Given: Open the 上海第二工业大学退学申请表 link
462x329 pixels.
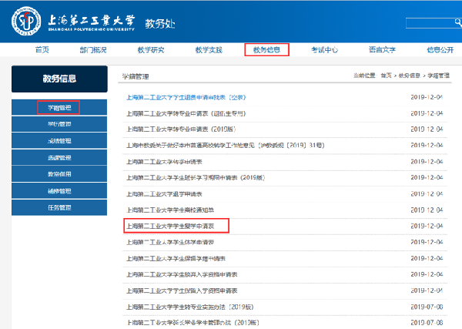Looking at the screenshot, I should click(164, 194).
